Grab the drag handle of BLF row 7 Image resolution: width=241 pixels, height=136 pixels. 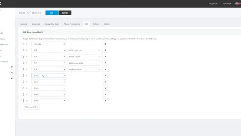pos(23,82)
